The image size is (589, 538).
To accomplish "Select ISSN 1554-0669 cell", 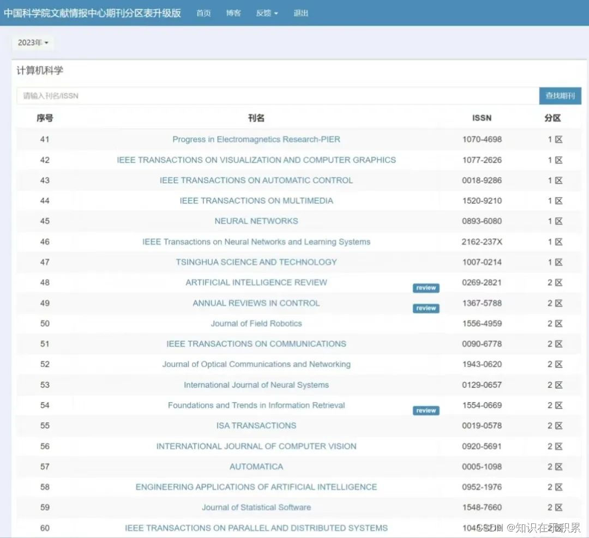I will (482, 405).
